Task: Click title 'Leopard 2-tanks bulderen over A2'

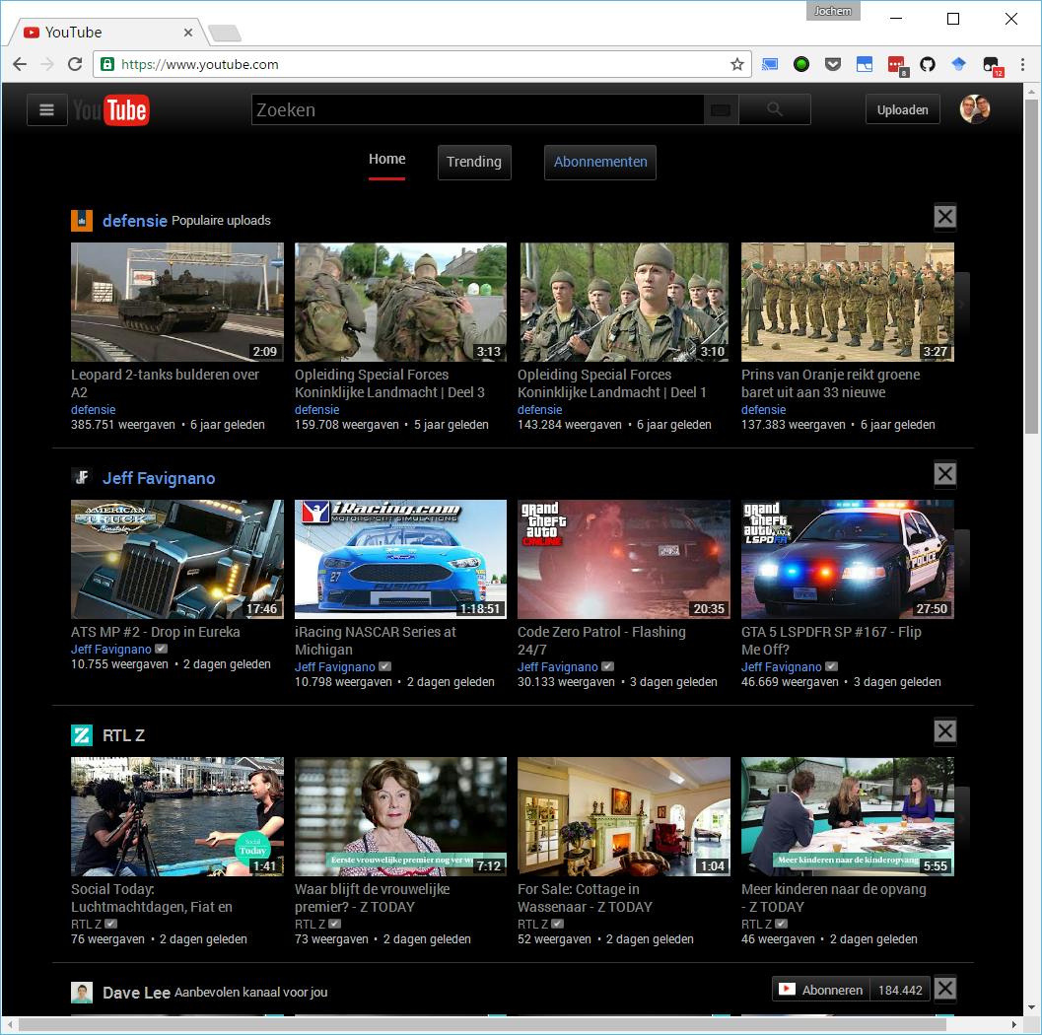Action: tap(165, 383)
